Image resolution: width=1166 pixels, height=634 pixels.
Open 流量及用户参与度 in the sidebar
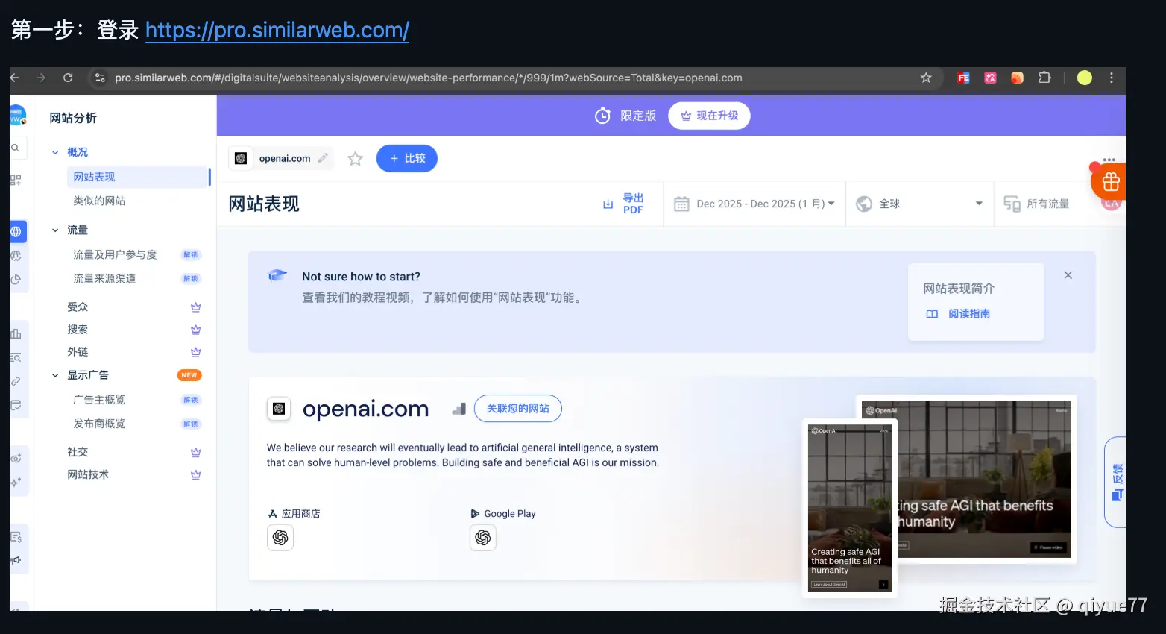(x=115, y=254)
